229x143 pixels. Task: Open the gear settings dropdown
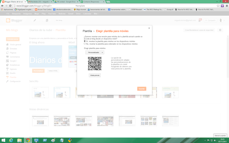220,30
